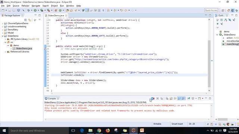Click the Back navigation yellow arrow
Viewport: 239px width, 134px height.
click(x=126, y=10)
